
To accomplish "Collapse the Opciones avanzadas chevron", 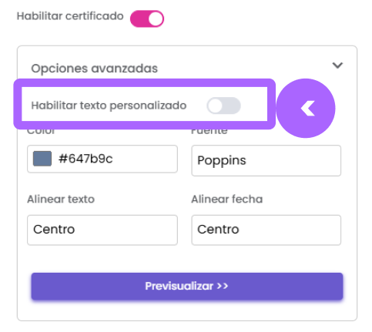I will tap(337, 65).
